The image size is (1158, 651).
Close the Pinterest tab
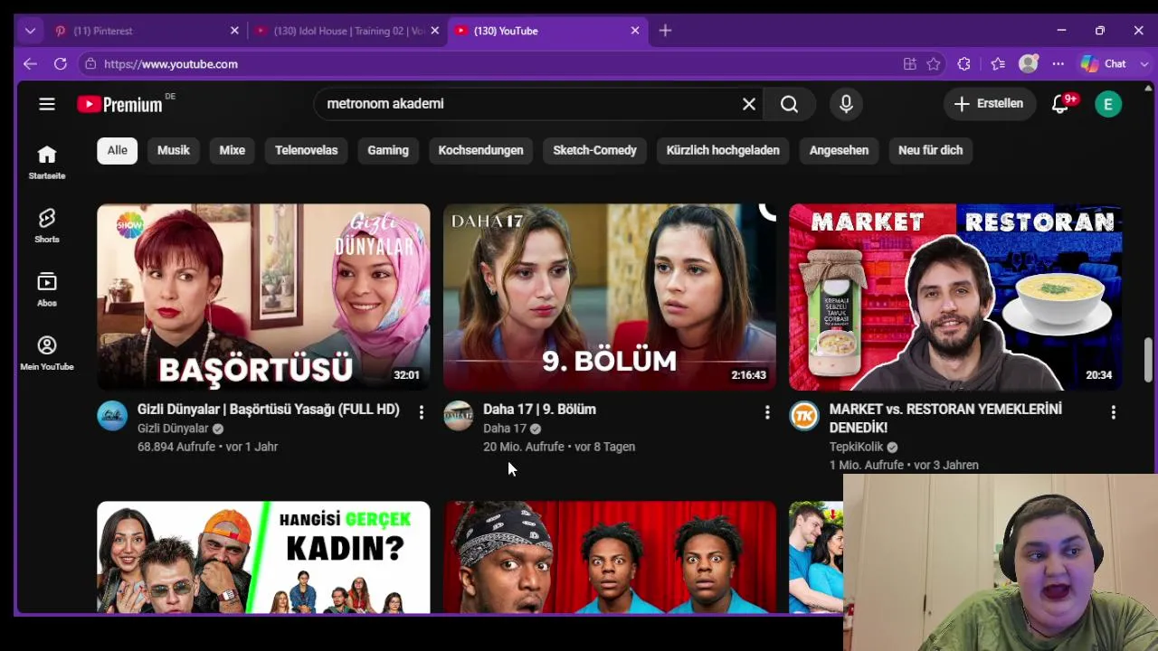[x=234, y=31]
